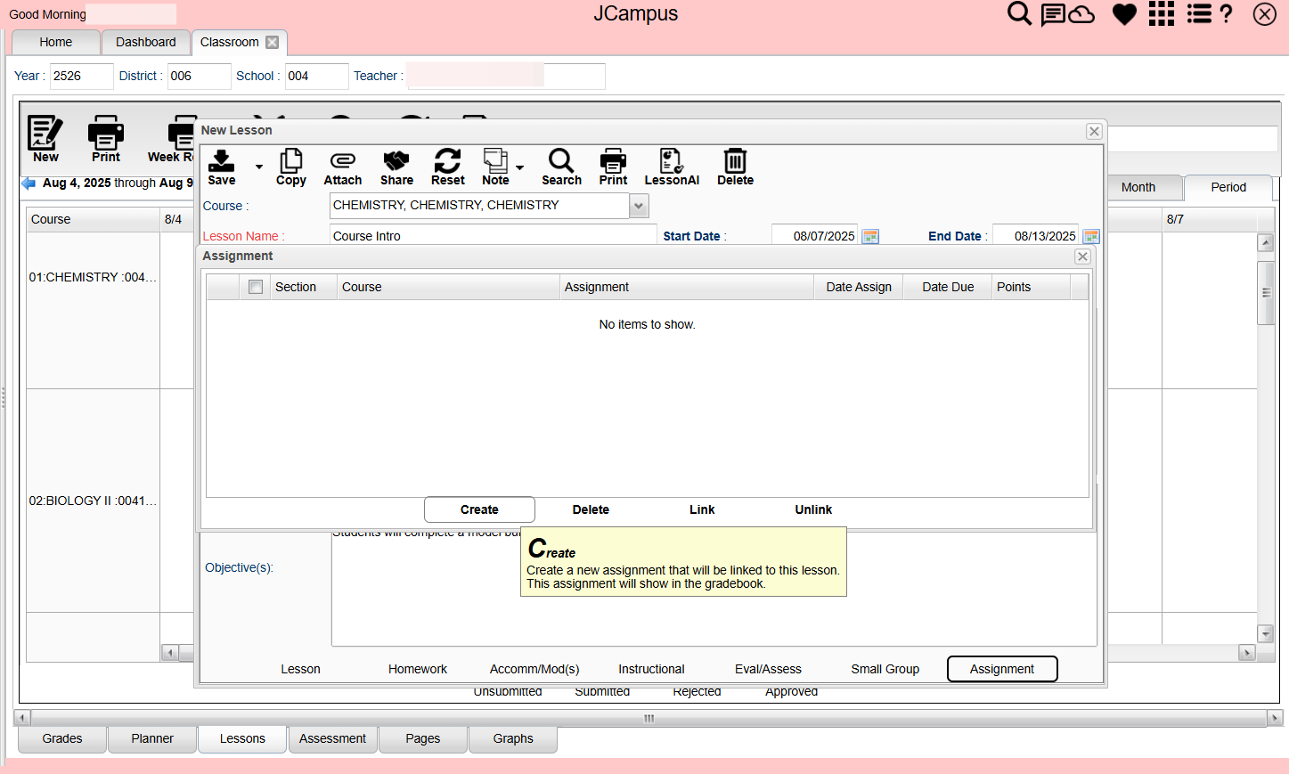The width and height of the screenshot is (1289, 774).
Task: Click the Save icon in New Lesson toolbar
Action: tap(221, 161)
